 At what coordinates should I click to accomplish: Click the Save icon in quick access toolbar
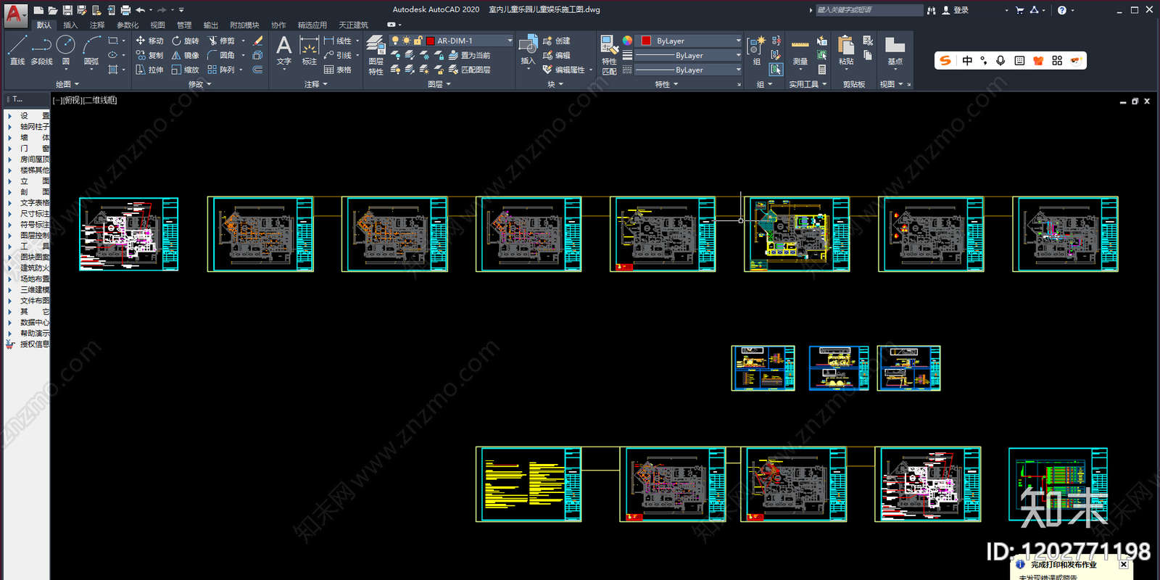[67, 10]
